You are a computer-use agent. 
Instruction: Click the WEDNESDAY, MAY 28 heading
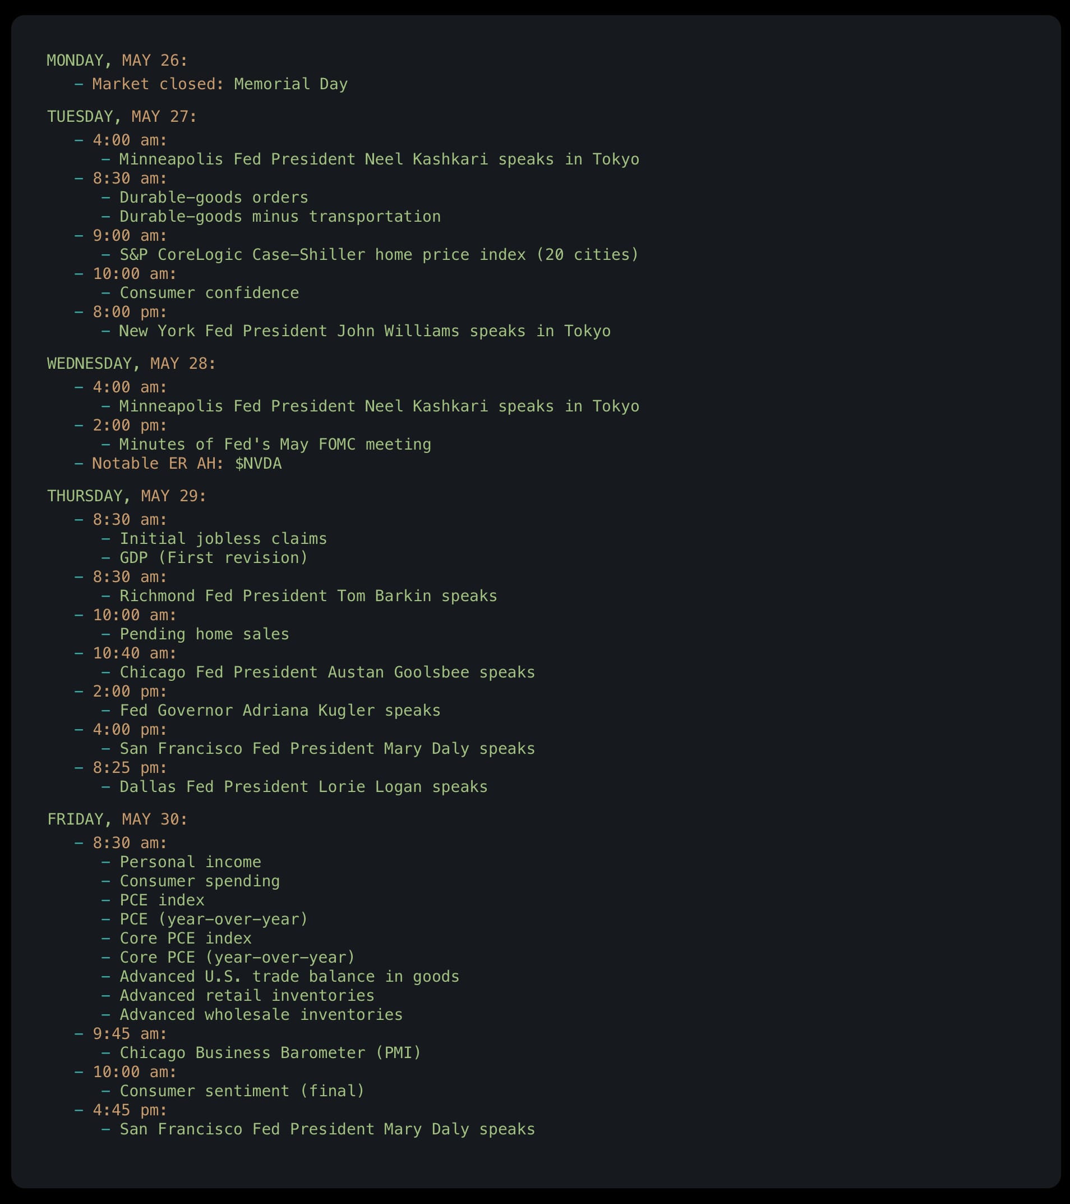(x=131, y=363)
